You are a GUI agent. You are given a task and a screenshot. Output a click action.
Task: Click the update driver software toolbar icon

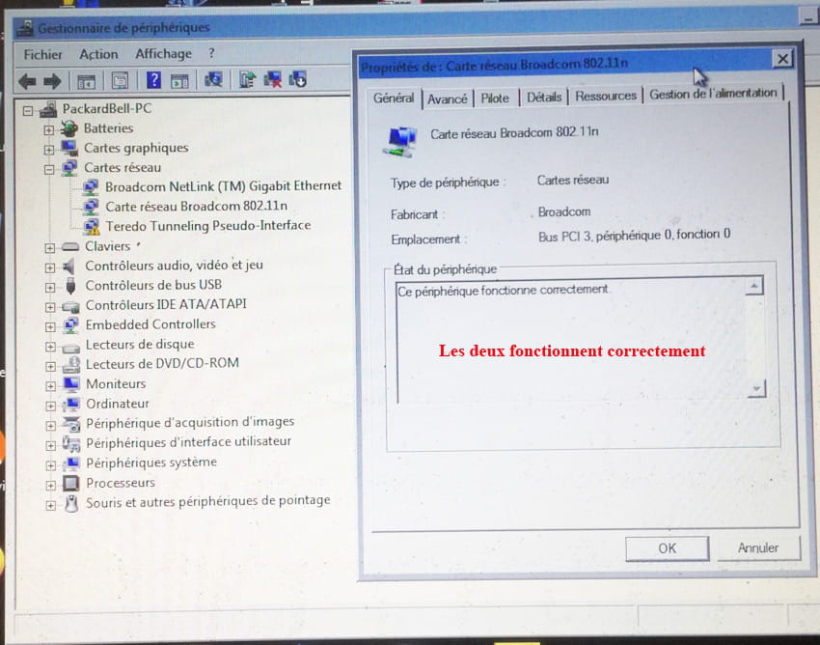point(248,80)
